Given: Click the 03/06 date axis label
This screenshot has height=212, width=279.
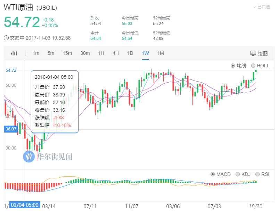Looking at the screenshot, I should 173,206.
